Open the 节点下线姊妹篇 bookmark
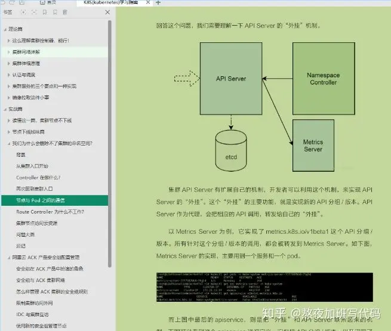Image resolution: width=391 pixels, height=331 pixels. 28,132
